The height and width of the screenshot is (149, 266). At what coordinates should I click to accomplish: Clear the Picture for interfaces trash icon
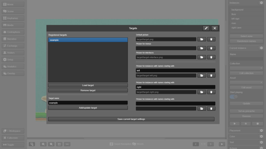(211, 57)
